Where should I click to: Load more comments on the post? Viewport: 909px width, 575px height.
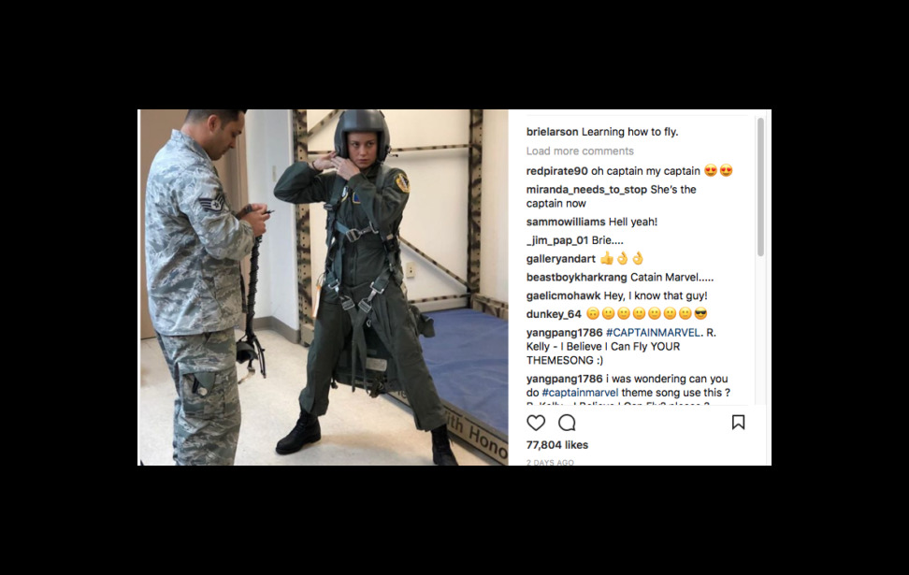click(580, 151)
